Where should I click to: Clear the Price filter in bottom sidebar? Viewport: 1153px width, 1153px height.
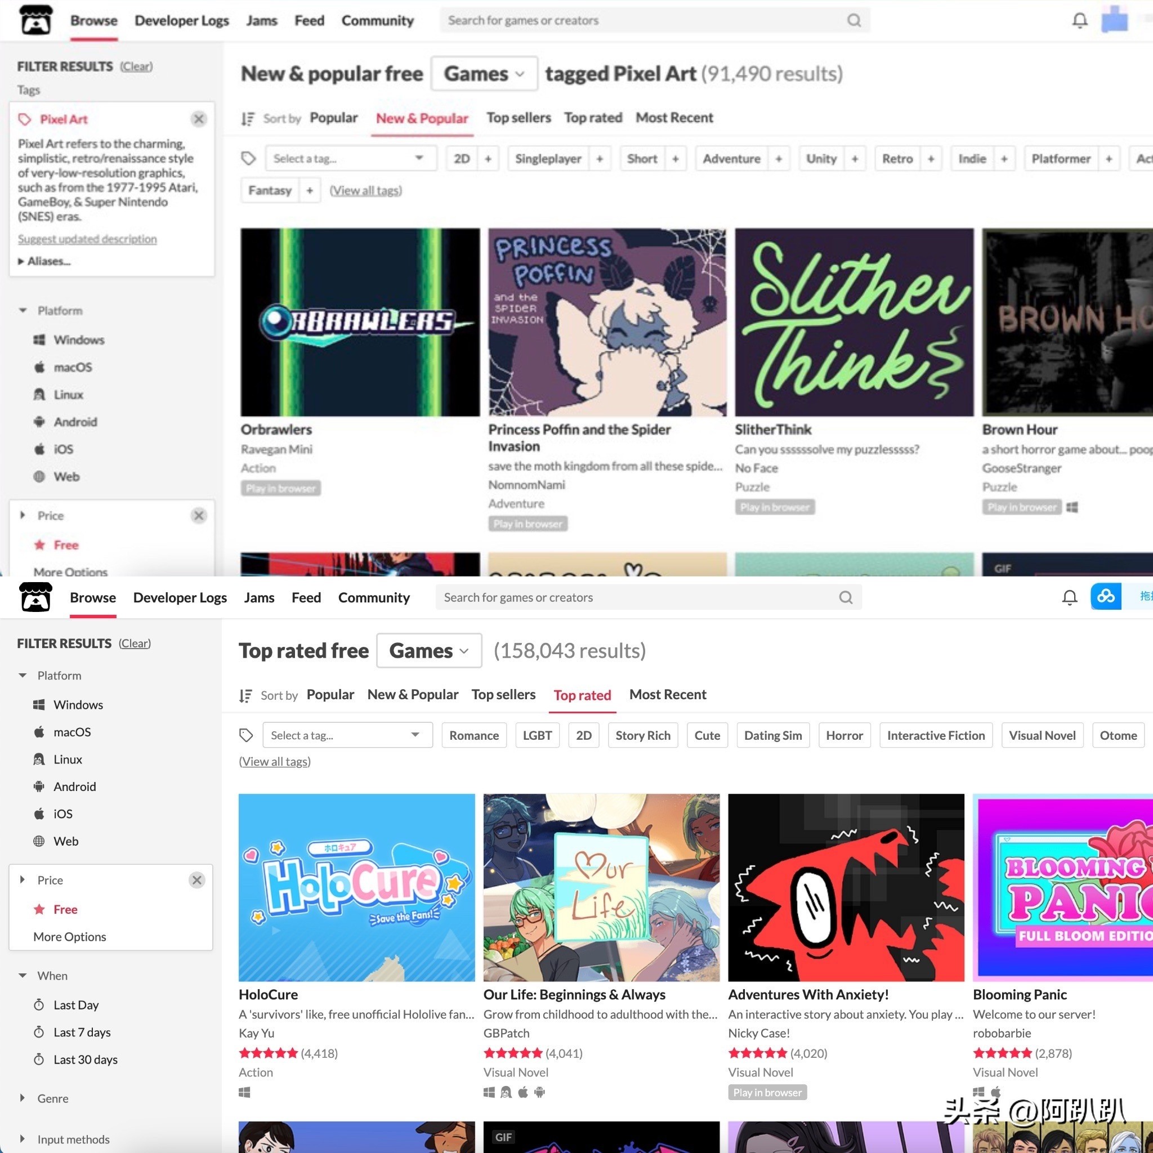pyautogui.click(x=197, y=880)
